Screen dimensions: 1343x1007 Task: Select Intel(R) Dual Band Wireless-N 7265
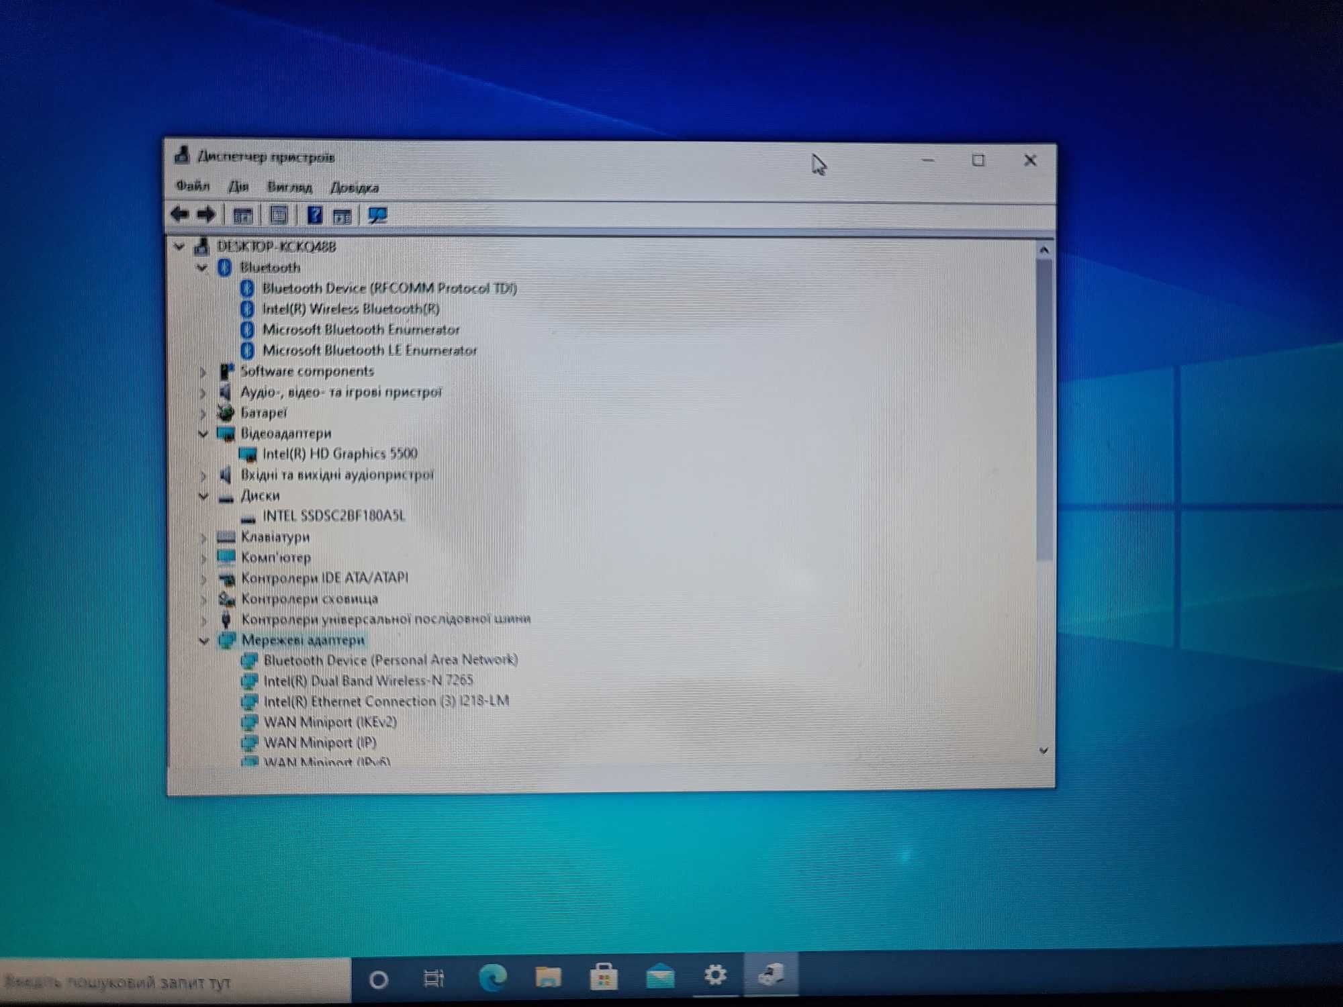[369, 681]
